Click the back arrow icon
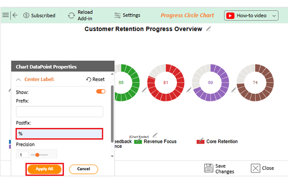 click(x=15, y=15)
